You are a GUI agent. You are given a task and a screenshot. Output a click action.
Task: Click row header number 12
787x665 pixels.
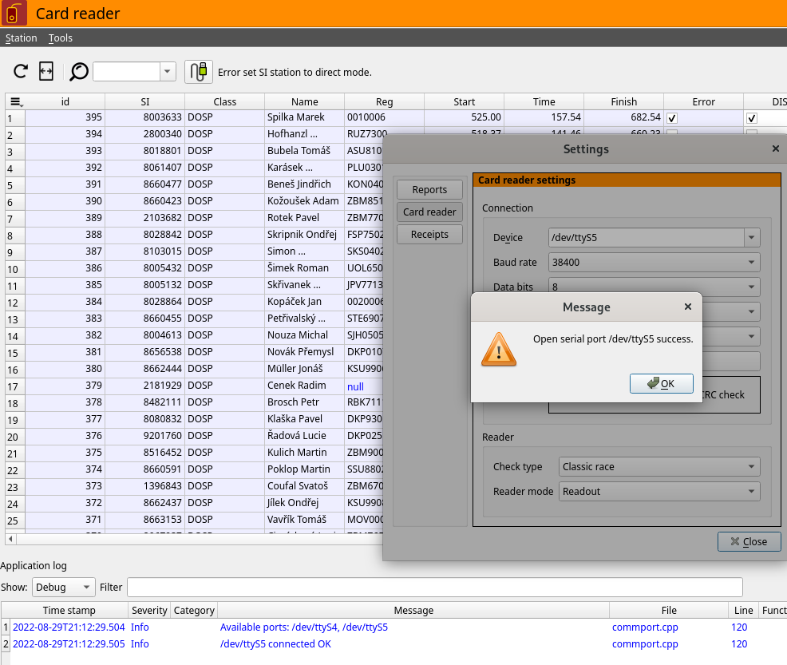pos(14,303)
